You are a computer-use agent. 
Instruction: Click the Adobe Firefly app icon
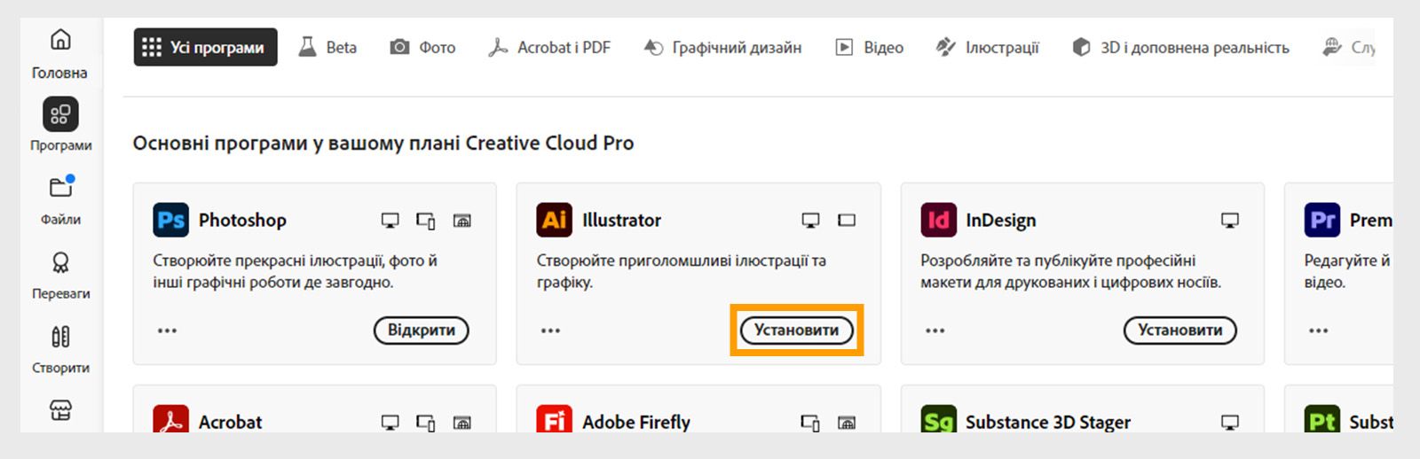(555, 418)
